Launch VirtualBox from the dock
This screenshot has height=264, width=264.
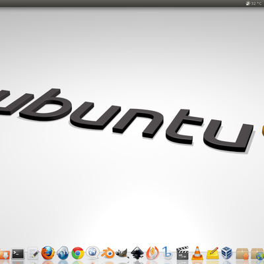(x=226, y=253)
